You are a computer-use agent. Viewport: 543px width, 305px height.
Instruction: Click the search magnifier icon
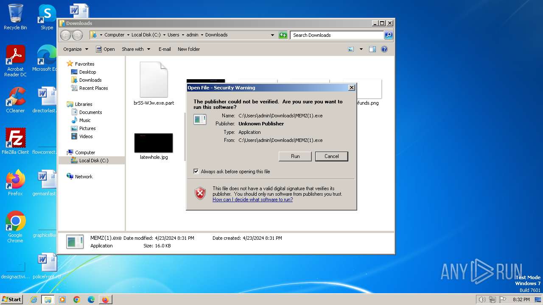click(389, 35)
